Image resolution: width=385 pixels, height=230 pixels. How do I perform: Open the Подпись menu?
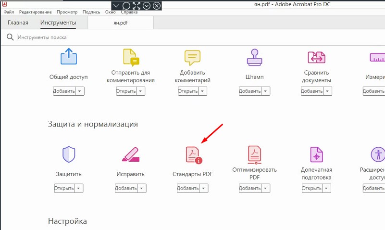click(x=91, y=12)
